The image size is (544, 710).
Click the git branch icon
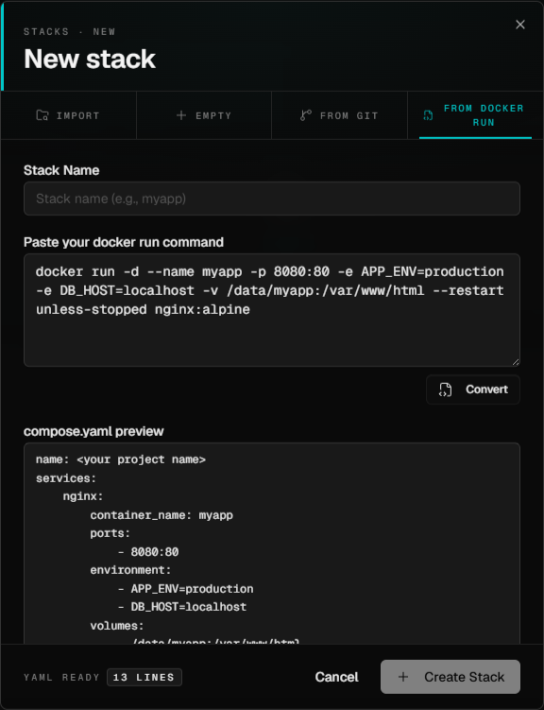(306, 115)
